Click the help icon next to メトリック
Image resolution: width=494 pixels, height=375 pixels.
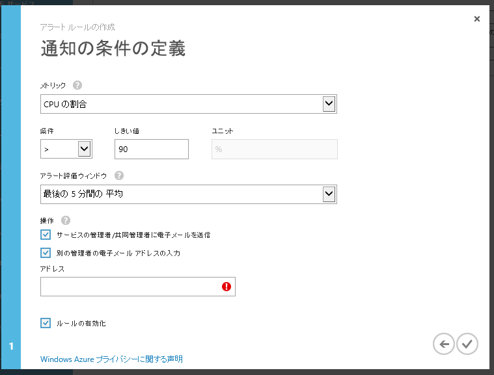[x=77, y=85]
